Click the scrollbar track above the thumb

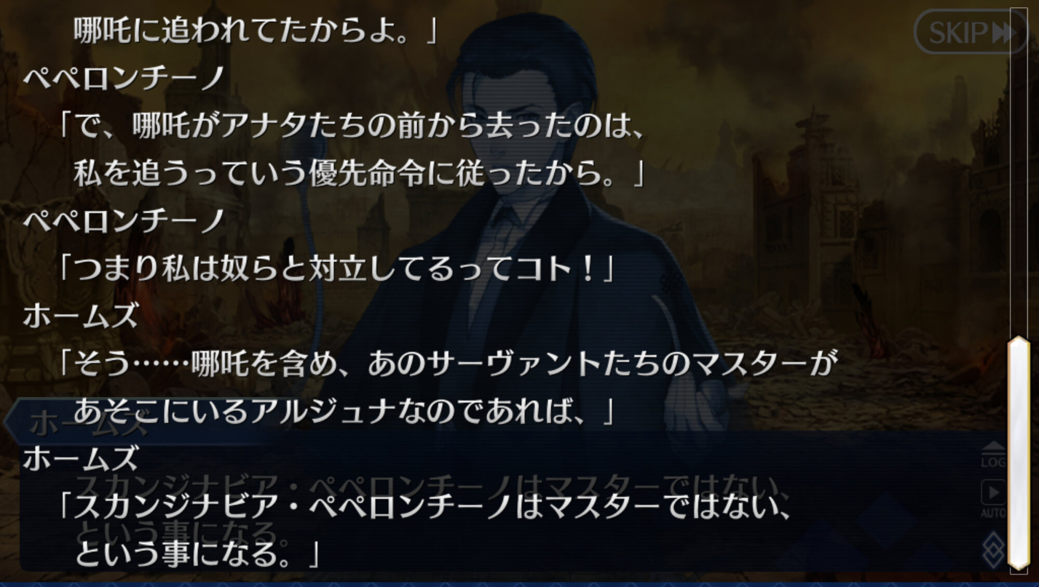[1019, 172]
